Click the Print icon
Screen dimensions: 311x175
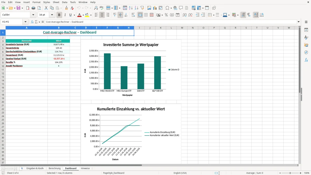[33, 8]
